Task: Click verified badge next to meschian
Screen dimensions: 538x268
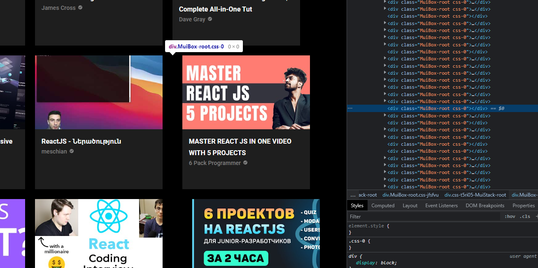Action: 71,151
